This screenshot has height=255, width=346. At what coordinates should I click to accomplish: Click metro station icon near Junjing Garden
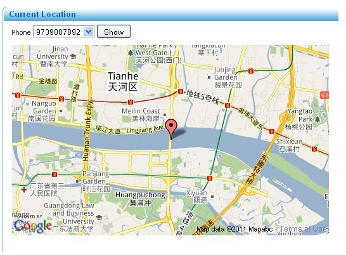250,71
